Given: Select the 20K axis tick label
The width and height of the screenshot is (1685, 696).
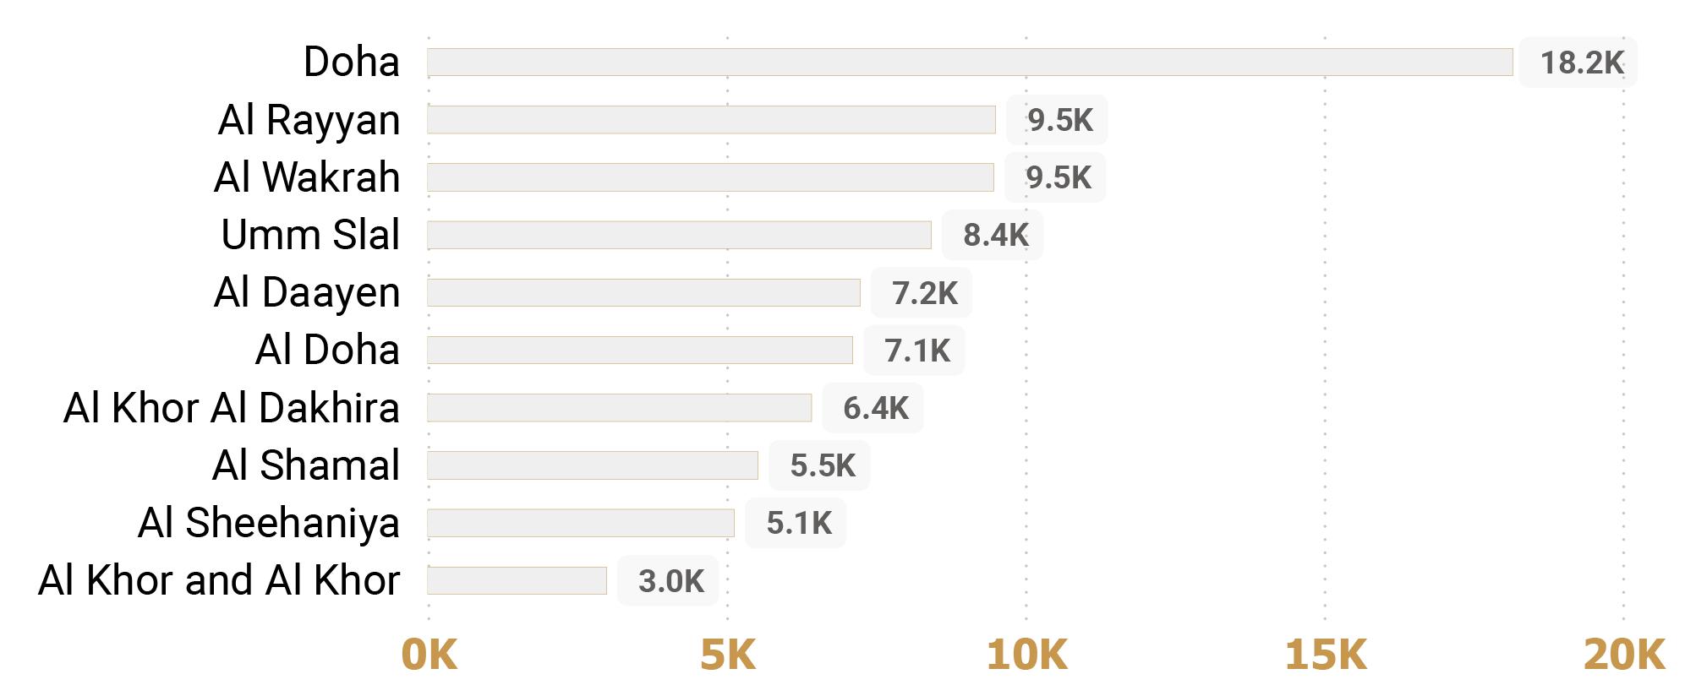Looking at the screenshot, I should (1623, 655).
